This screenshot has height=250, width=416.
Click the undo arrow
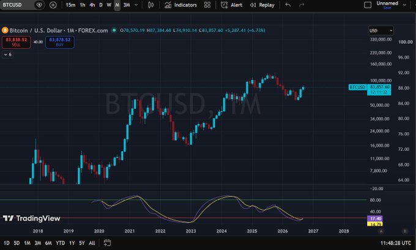click(288, 5)
